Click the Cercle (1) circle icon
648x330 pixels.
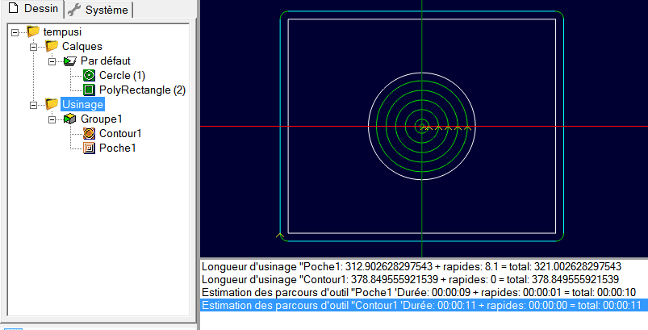[89, 75]
